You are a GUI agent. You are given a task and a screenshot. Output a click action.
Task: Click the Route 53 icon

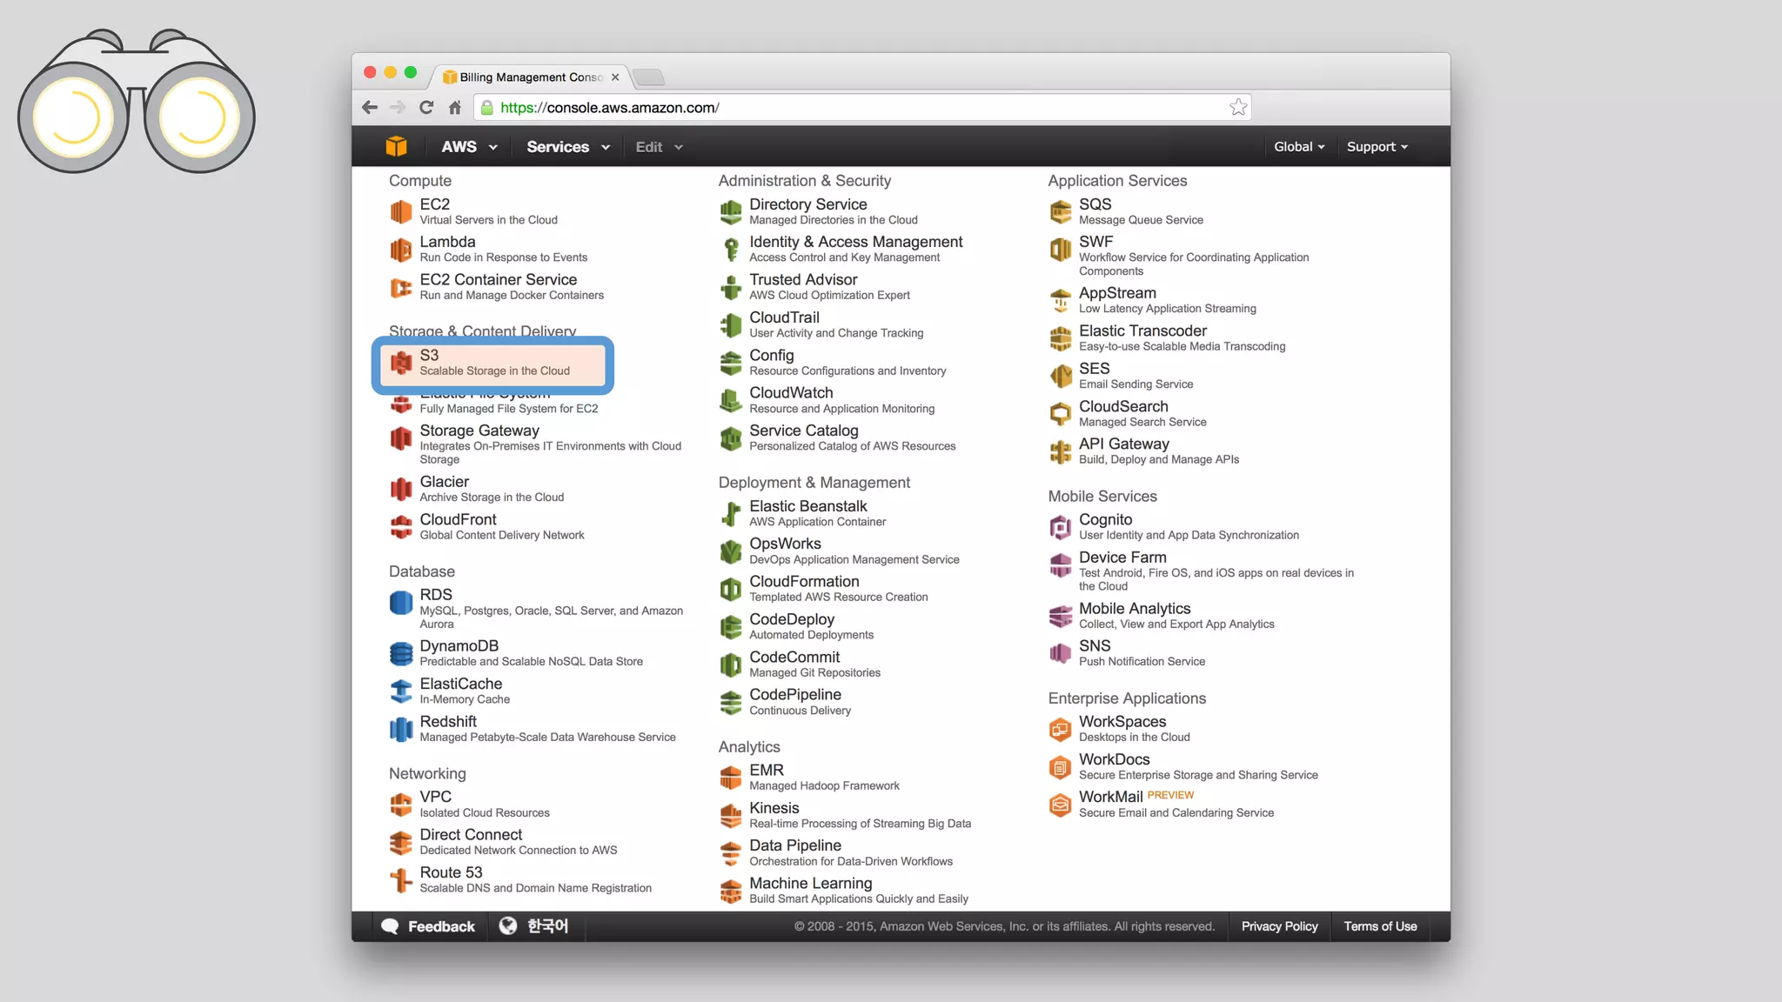pos(400,880)
